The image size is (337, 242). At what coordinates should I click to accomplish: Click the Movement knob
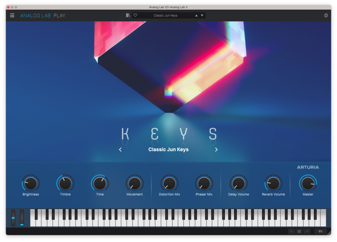135,183
